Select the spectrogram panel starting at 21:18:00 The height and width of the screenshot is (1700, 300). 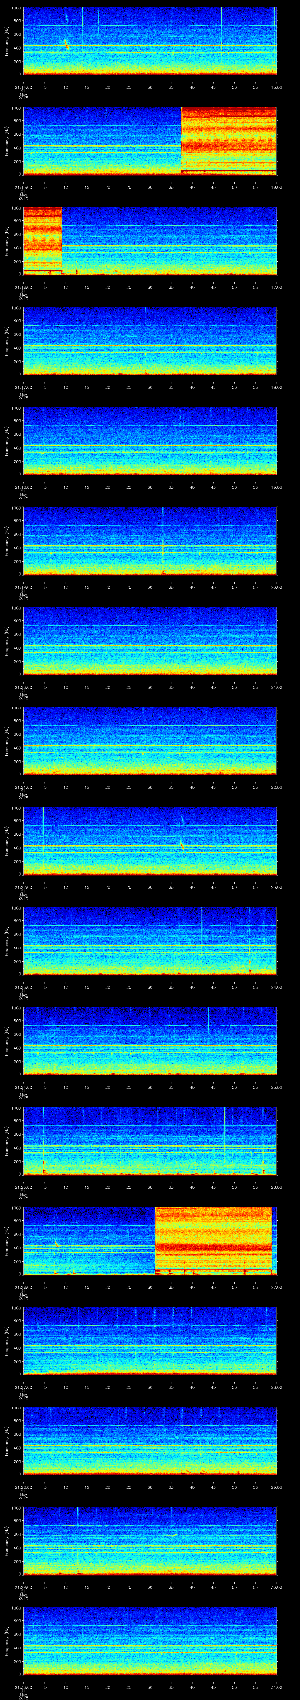pos(150,441)
